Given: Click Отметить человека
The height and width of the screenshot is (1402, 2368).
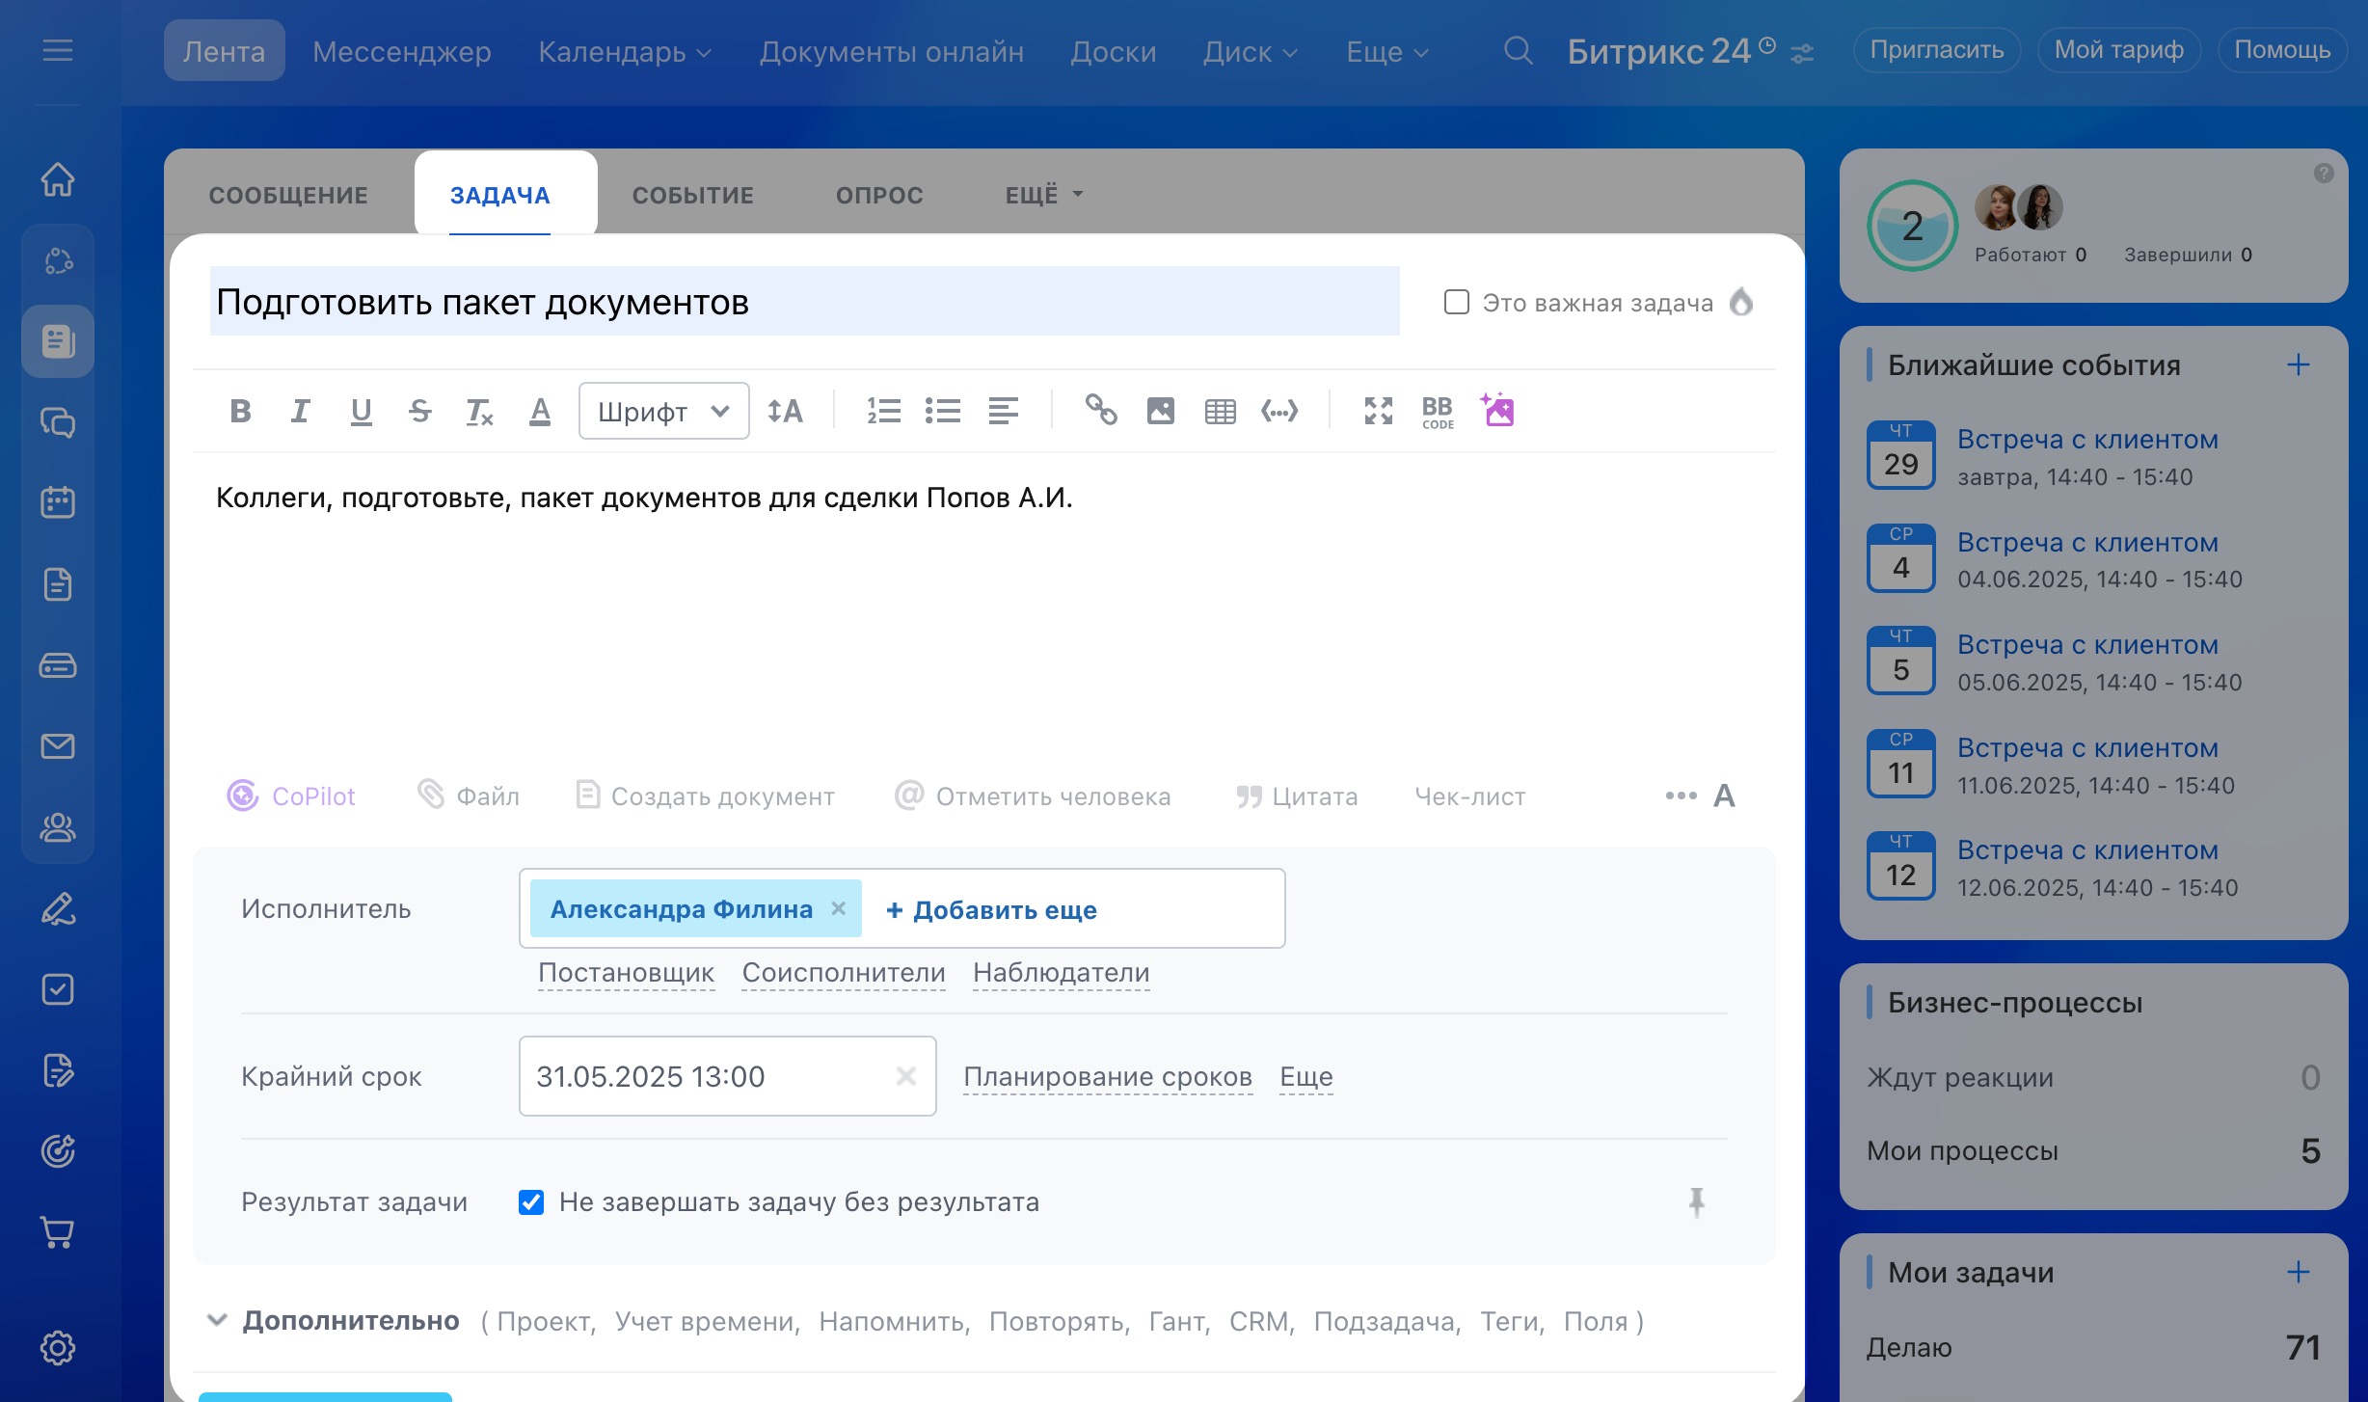Looking at the screenshot, I should pyautogui.click(x=1033, y=795).
